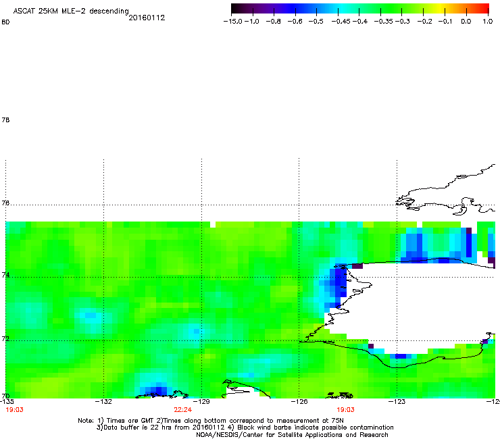Screen dimensions: 500x439
Task: Click the longitude label -126
Action: (x=299, y=401)
